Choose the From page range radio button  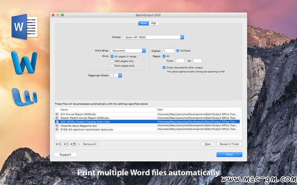(x=164, y=61)
